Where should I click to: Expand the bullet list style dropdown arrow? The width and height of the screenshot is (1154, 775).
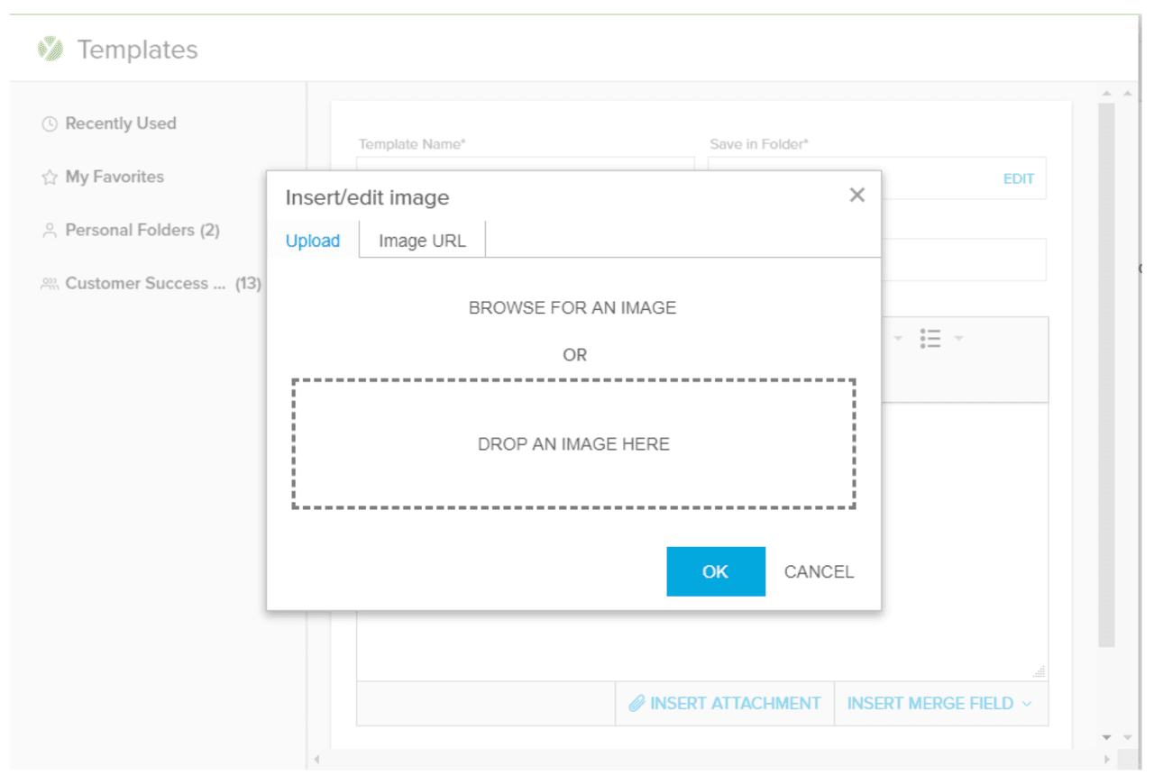pos(958,339)
